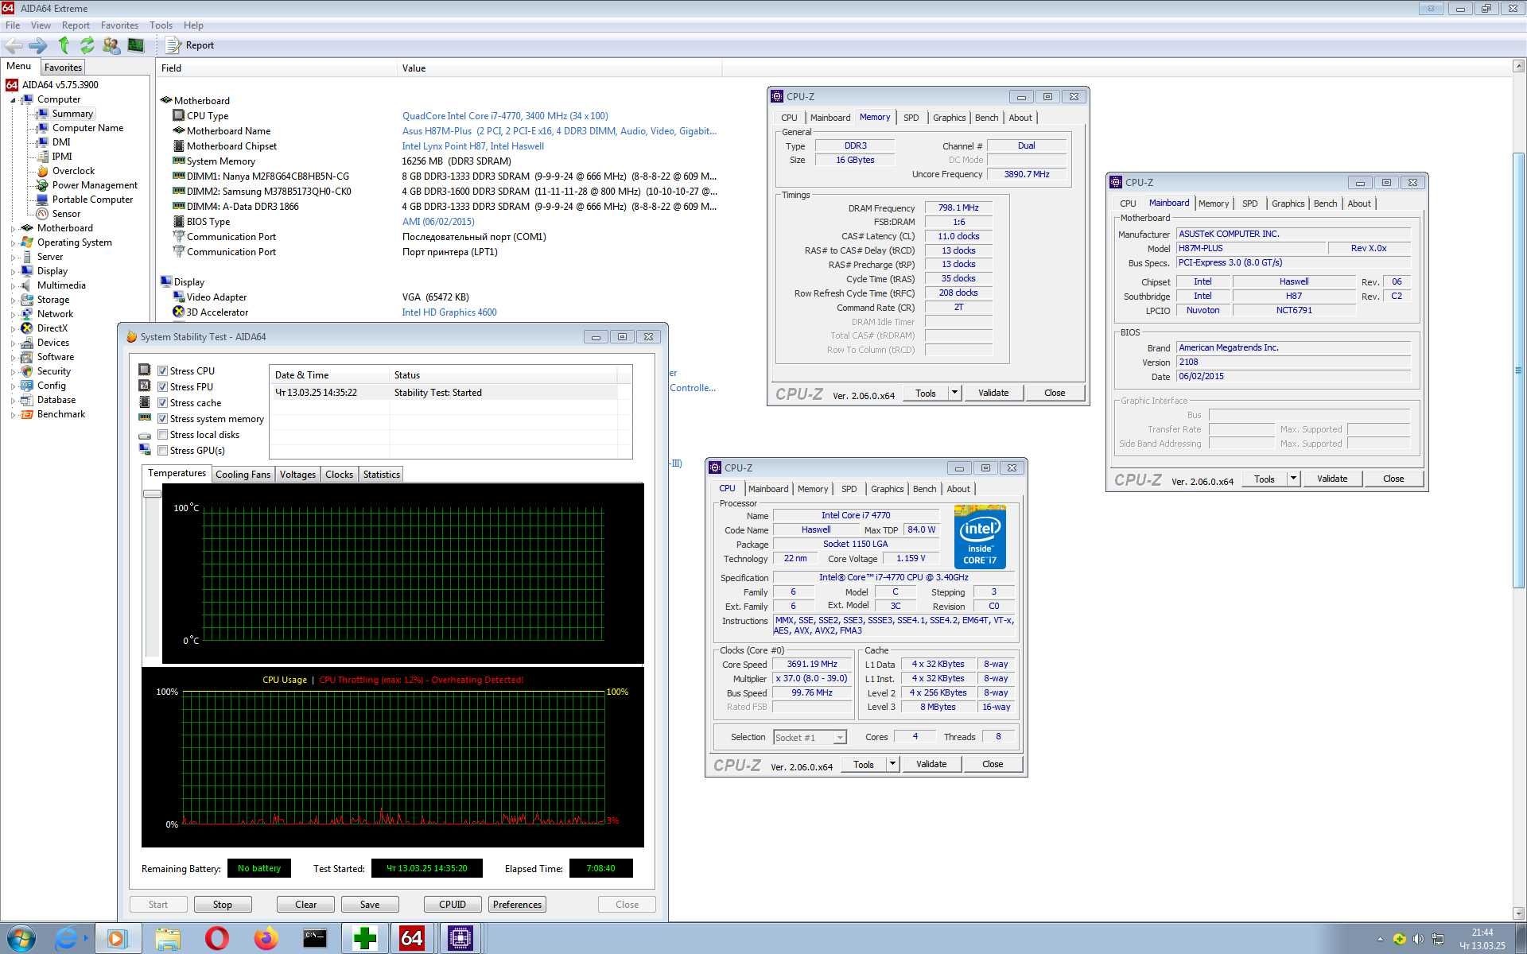The width and height of the screenshot is (1527, 954).
Task: Click the green Up arrow toolbar icon
Action: click(64, 45)
